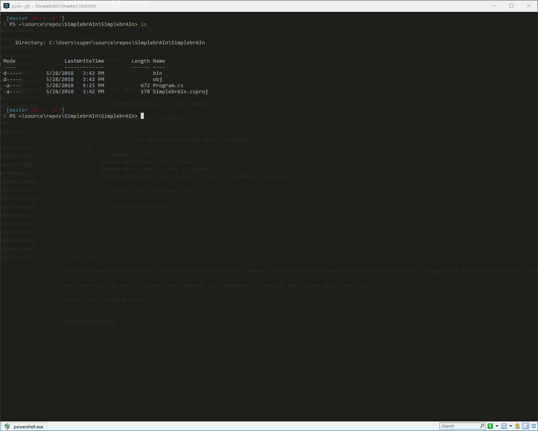538x431 pixels.
Task: Click the admin shield icon on the tab
Action: click(7, 426)
